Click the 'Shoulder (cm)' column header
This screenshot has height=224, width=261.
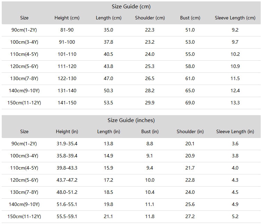point(150,18)
